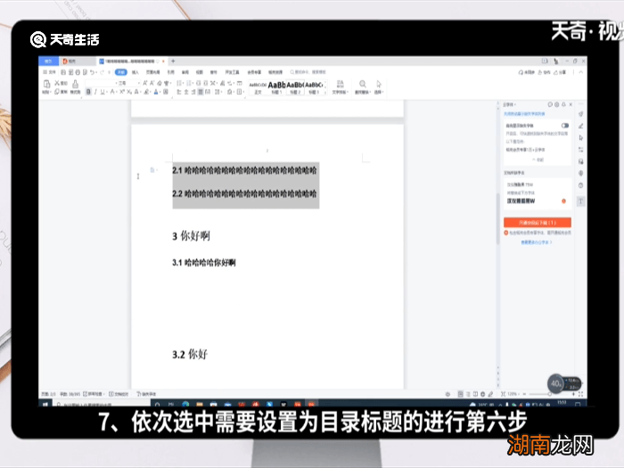Click the highlight color button

[147, 92]
